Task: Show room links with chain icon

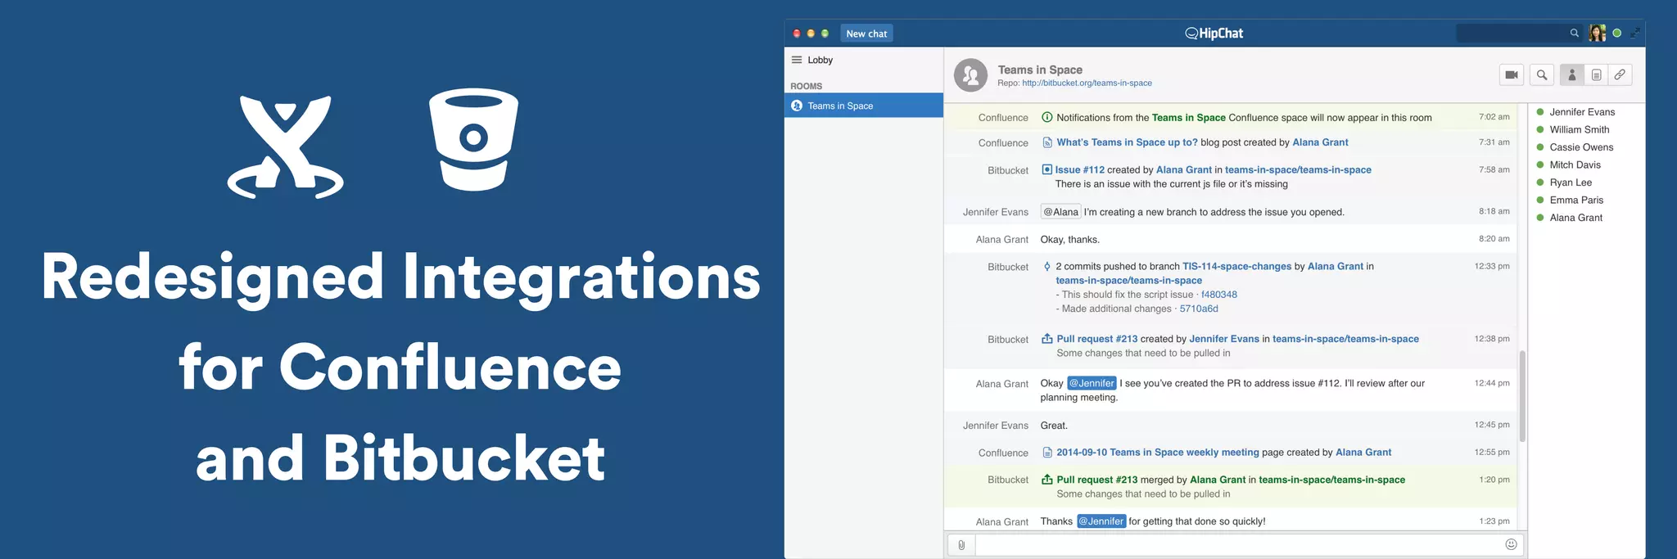Action: [1620, 74]
